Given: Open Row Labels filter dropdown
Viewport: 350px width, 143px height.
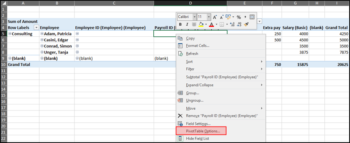Looking at the screenshot, I should coord(36,28).
